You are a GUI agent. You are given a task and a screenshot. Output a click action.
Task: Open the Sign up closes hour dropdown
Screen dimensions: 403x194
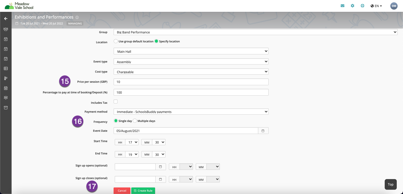(x=186, y=179)
